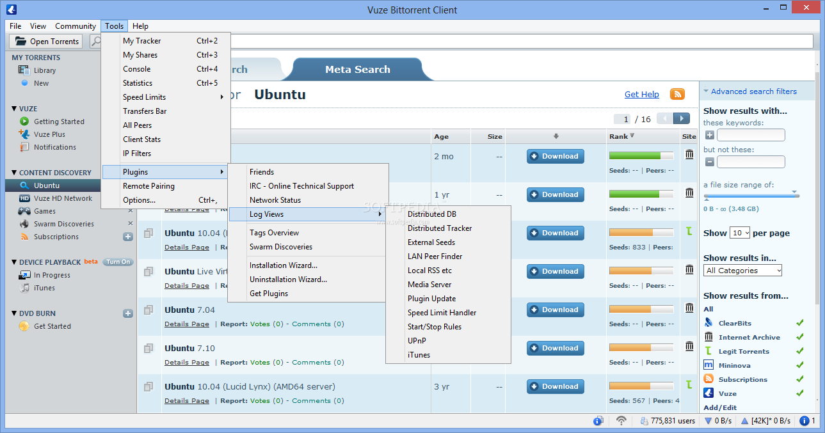Expand the Speed Limits submenu
Viewport: 825px width, 433px height.
166,97
